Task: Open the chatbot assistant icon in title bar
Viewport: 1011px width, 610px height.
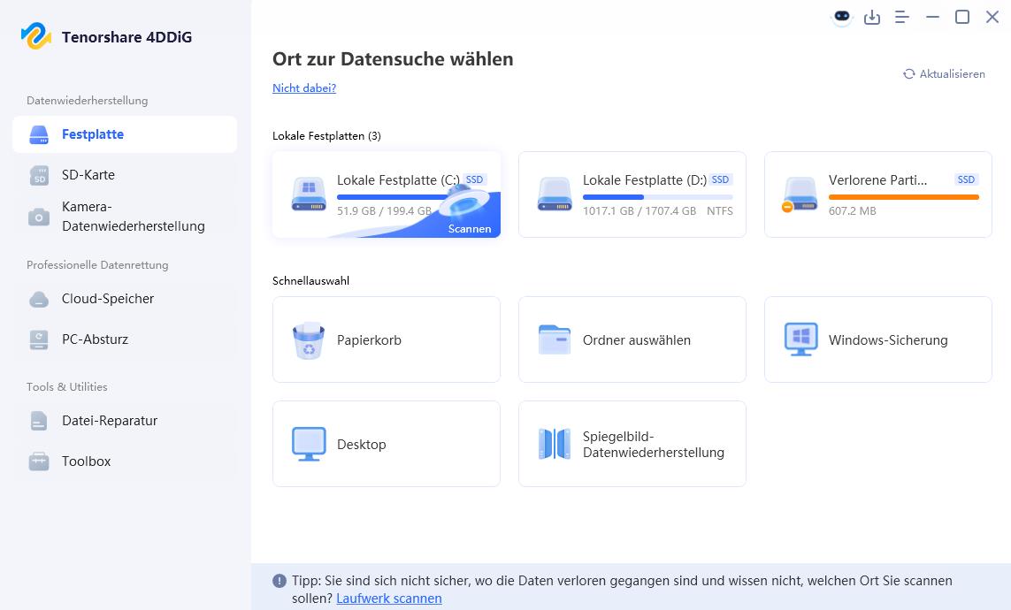Action: point(841,18)
